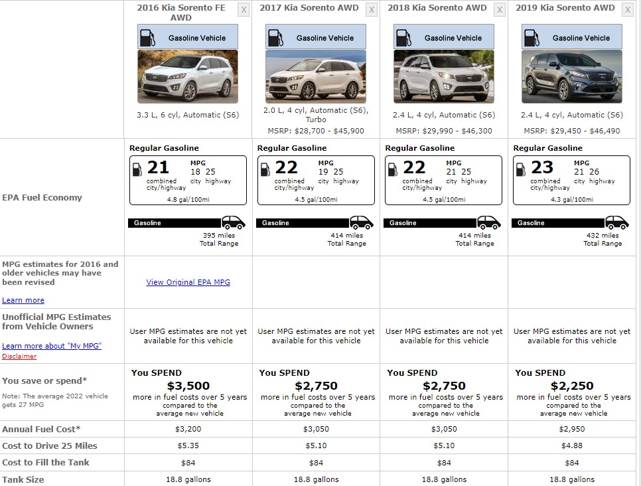The width and height of the screenshot is (641, 486).
Task: Click Cost to Drive 25 Miles label
Action: 50,446
